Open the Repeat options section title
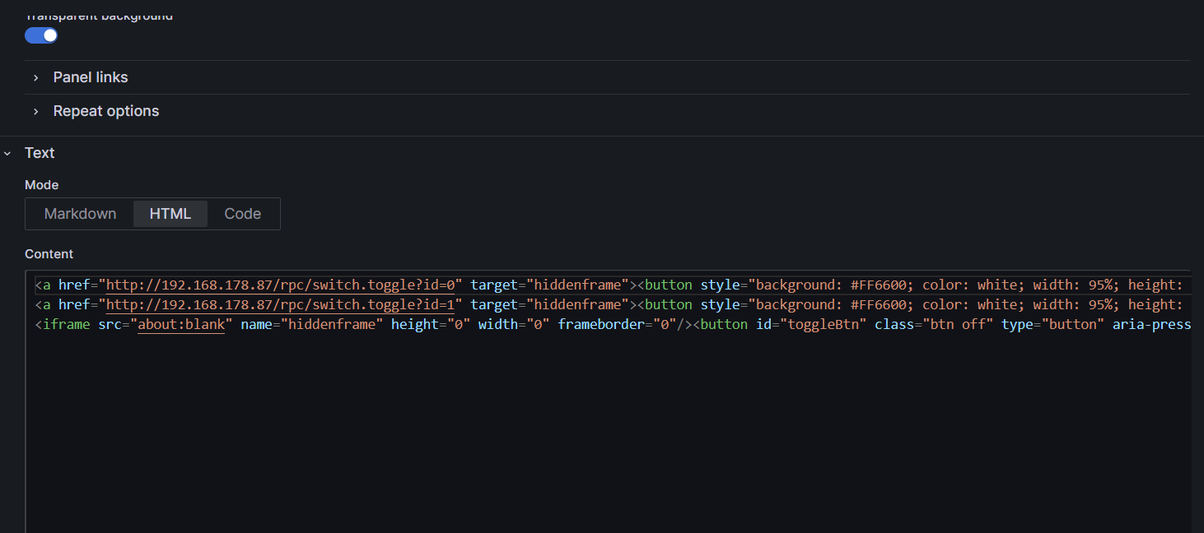The width and height of the screenshot is (1204, 533). 106,111
